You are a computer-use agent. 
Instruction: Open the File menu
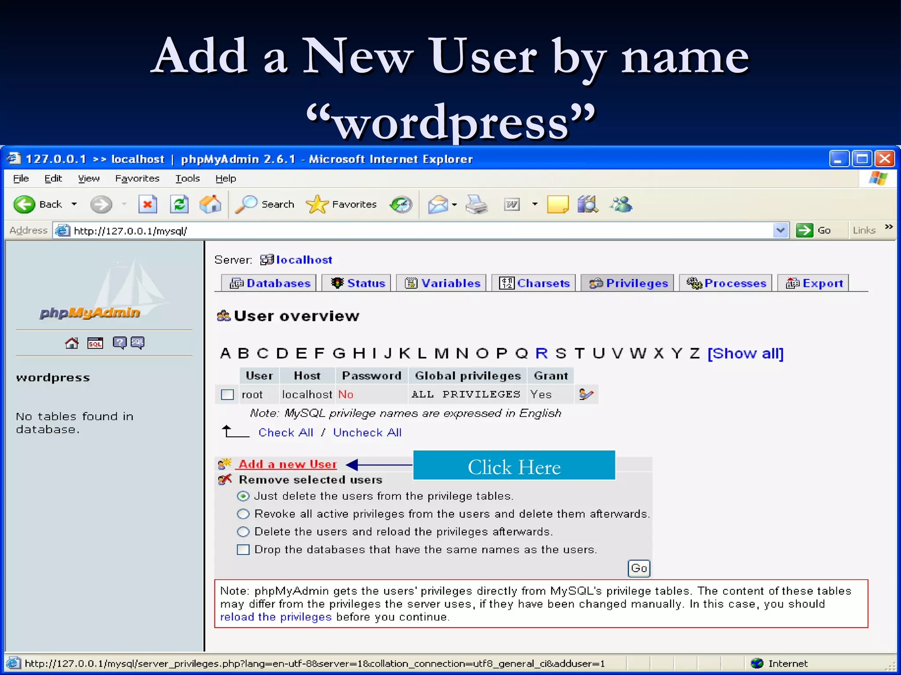[x=21, y=178]
